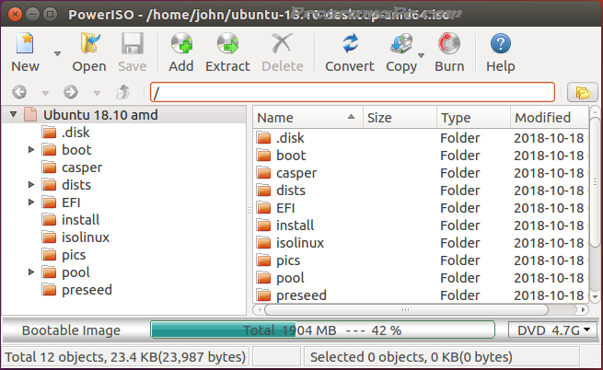Viewport: 603px width, 370px height.
Task: Select isolinux folder in the tree panel
Action: pyautogui.click(x=86, y=237)
